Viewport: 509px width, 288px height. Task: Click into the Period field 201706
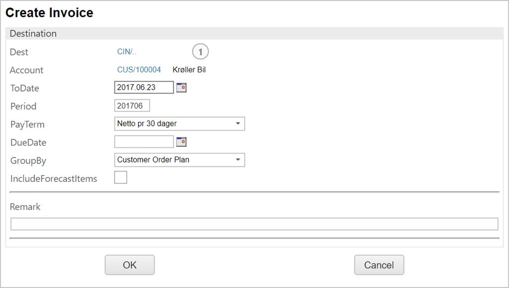132,106
